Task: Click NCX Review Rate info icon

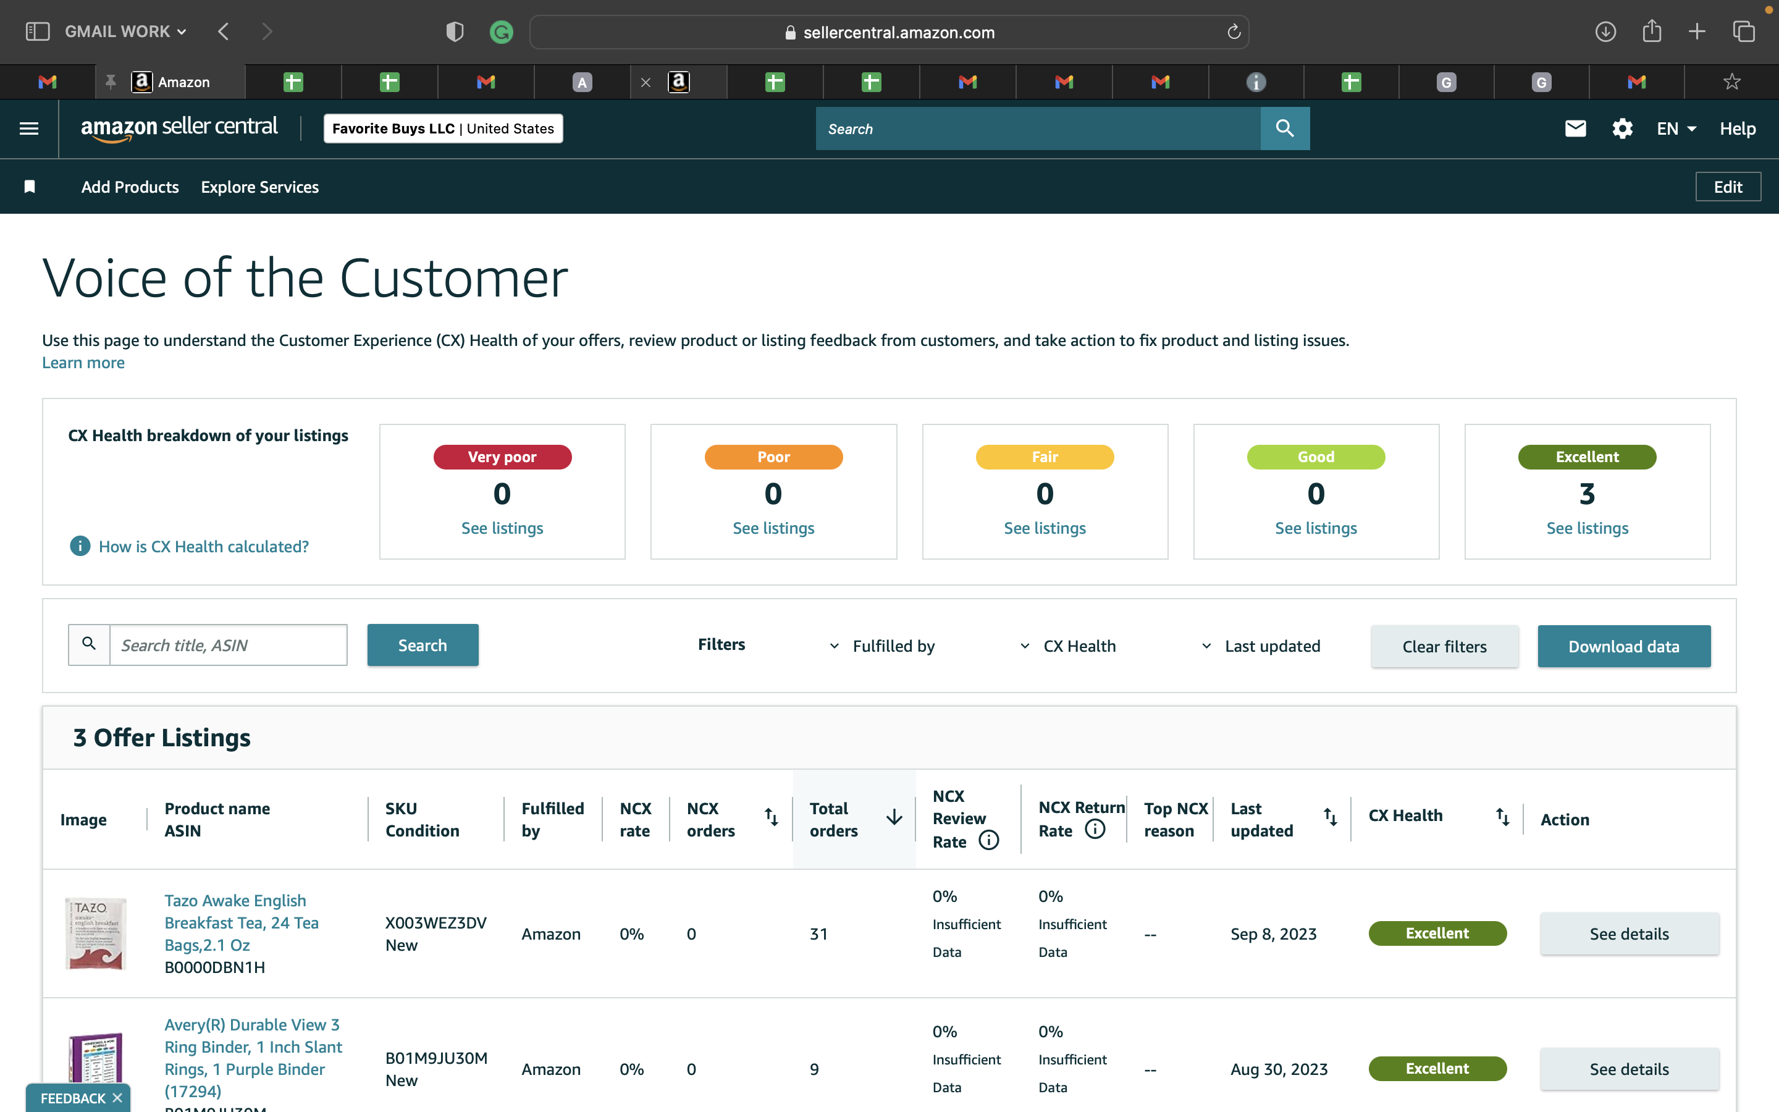Action: click(989, 841)
